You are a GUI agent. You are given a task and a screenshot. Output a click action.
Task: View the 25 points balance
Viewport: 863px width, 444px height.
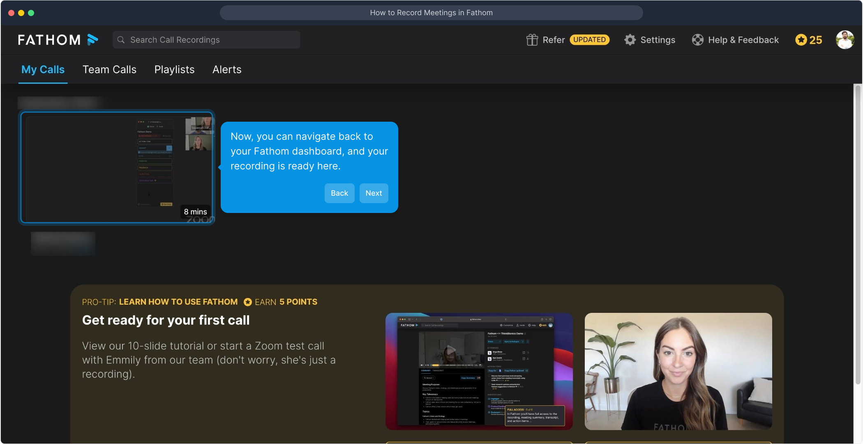(816, 40)
